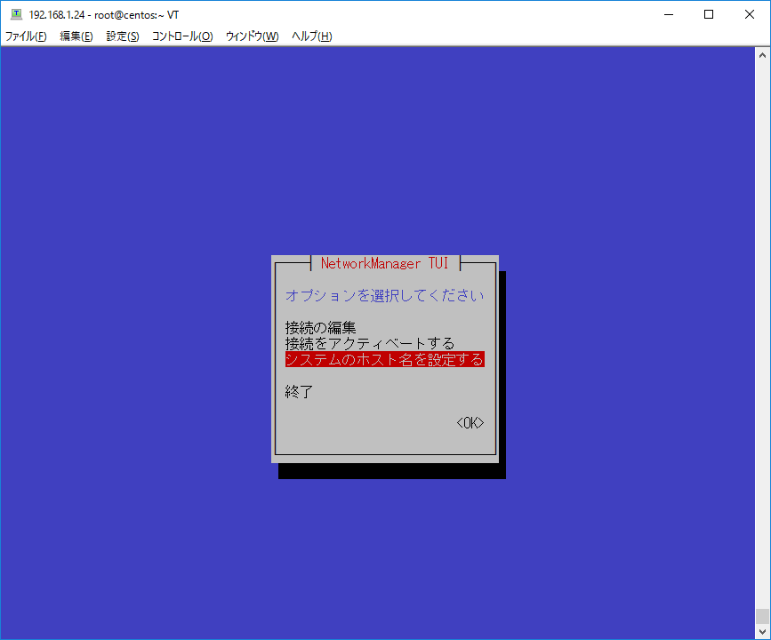Image resolution: width=771 pixels, height=640 pixels.
Task: Click the vertical scrollbar thumb
Action: coord(763,616)
